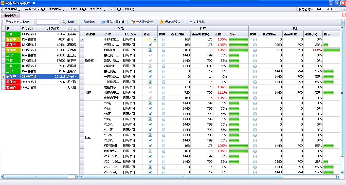346x185 pixels.
Task: Click the green progress bar of 列管密封性 检查
Action: tap(238, 146)
